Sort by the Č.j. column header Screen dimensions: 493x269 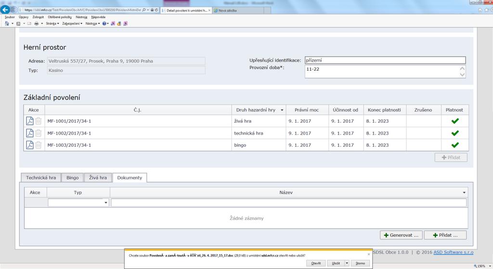[x=137, y=110]
